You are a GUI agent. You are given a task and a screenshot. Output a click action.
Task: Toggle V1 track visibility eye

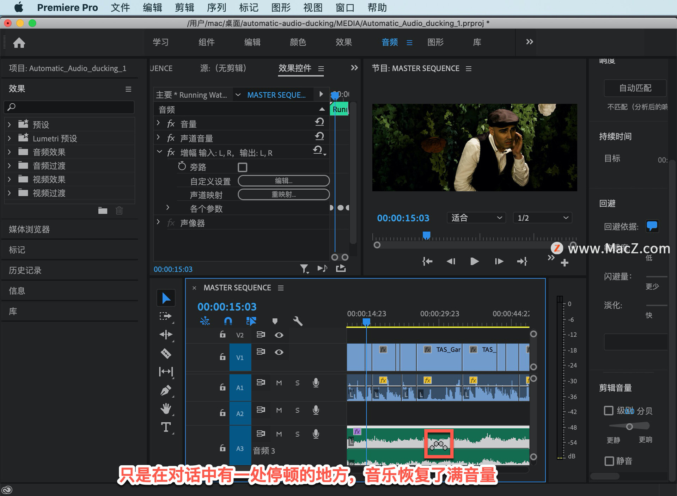point(279,352)
